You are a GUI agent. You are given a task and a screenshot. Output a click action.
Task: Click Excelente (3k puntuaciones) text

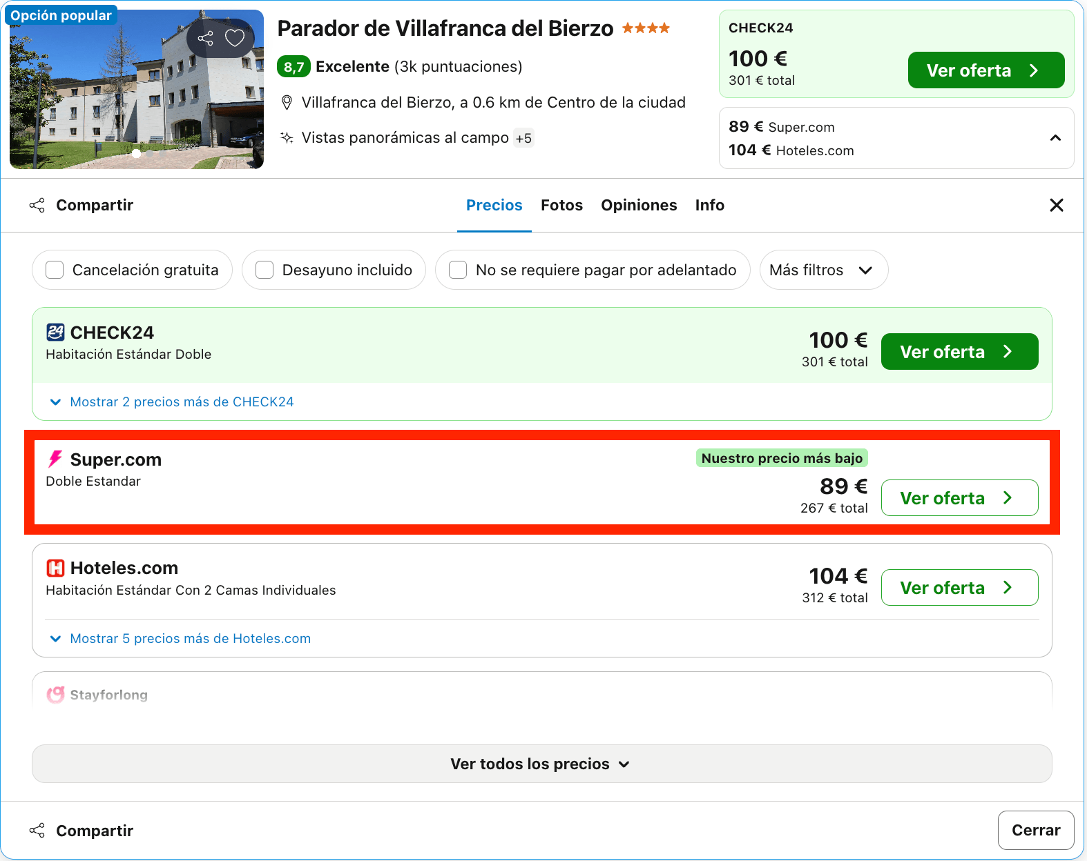click(419, 67)
